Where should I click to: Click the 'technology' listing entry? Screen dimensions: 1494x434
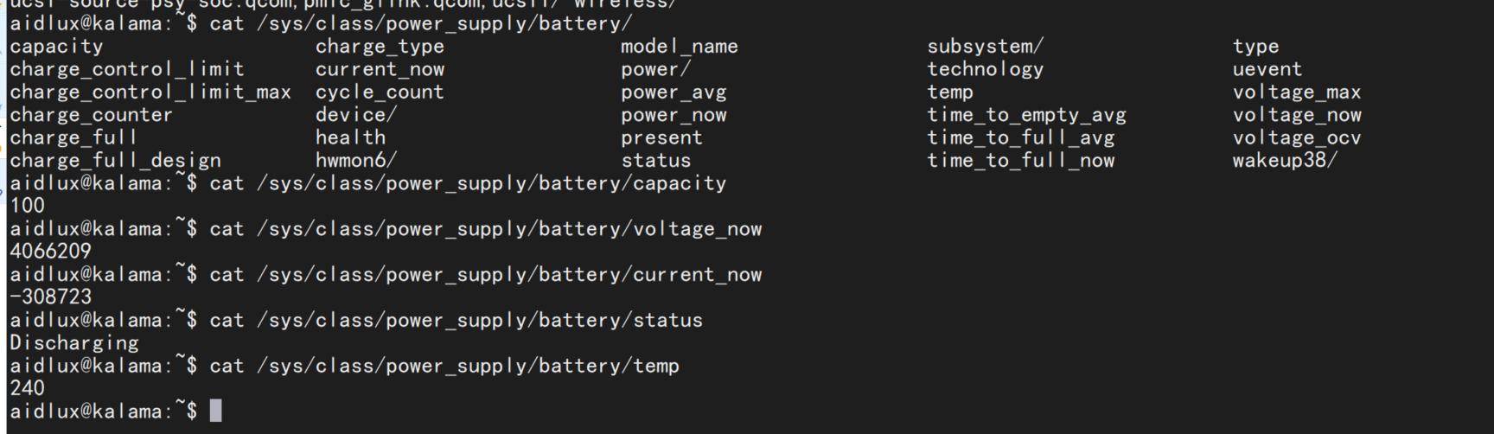tap(986, 69)
